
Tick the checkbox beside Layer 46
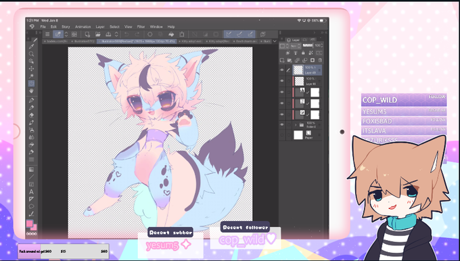289,81
